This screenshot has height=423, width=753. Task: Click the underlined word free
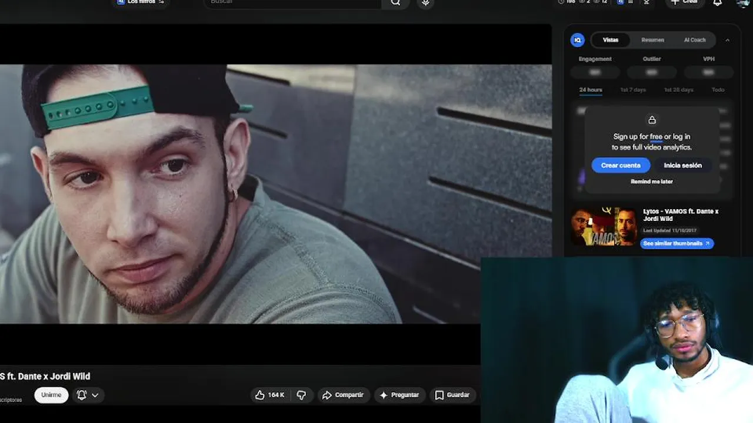tap(656, 137)
